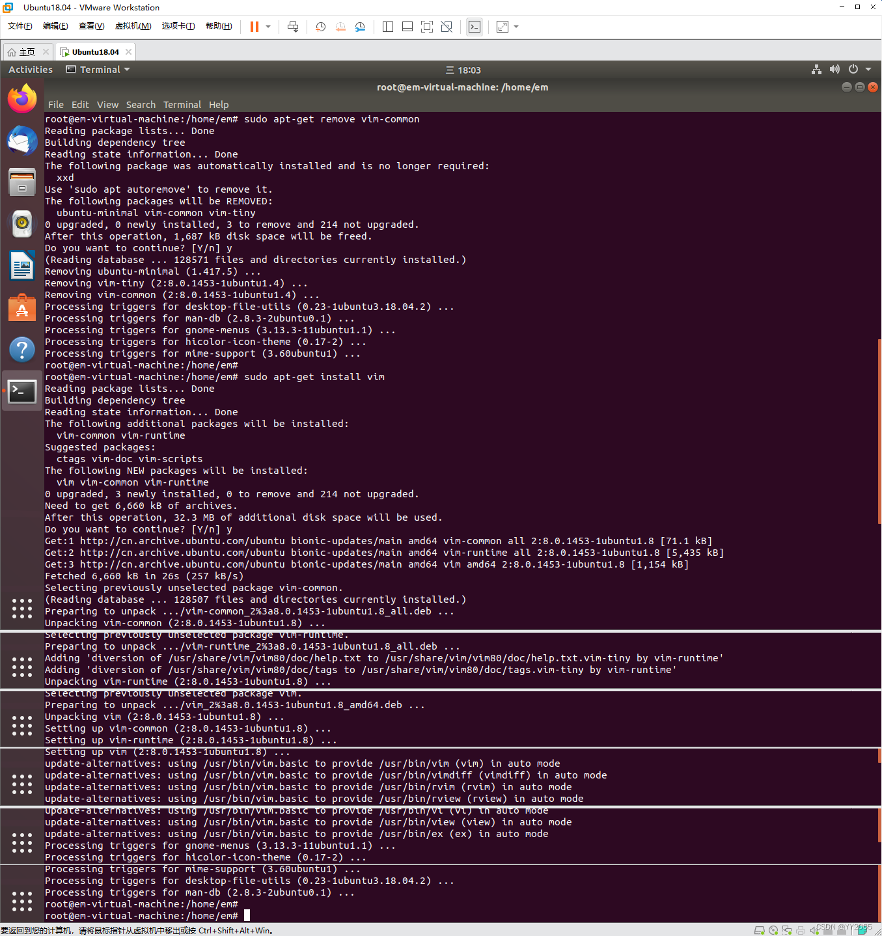Expand the system menu arrow
Image resolution: width=882 pixels, height=936 pixels.
[x=868, y=70]
